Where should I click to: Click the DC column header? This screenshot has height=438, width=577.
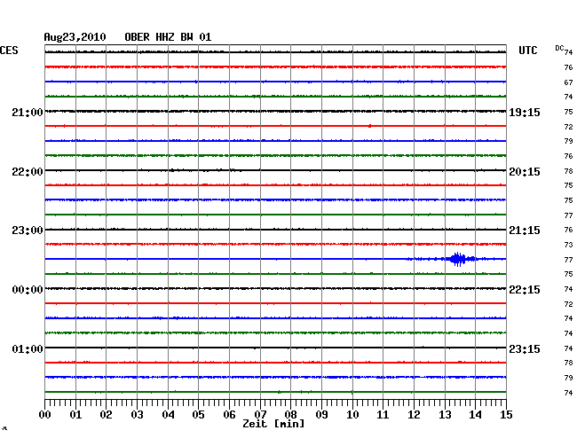tap(559, 48)
